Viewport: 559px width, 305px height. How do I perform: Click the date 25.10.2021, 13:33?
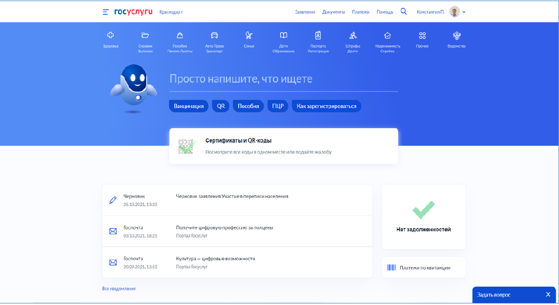pos(140,204)
